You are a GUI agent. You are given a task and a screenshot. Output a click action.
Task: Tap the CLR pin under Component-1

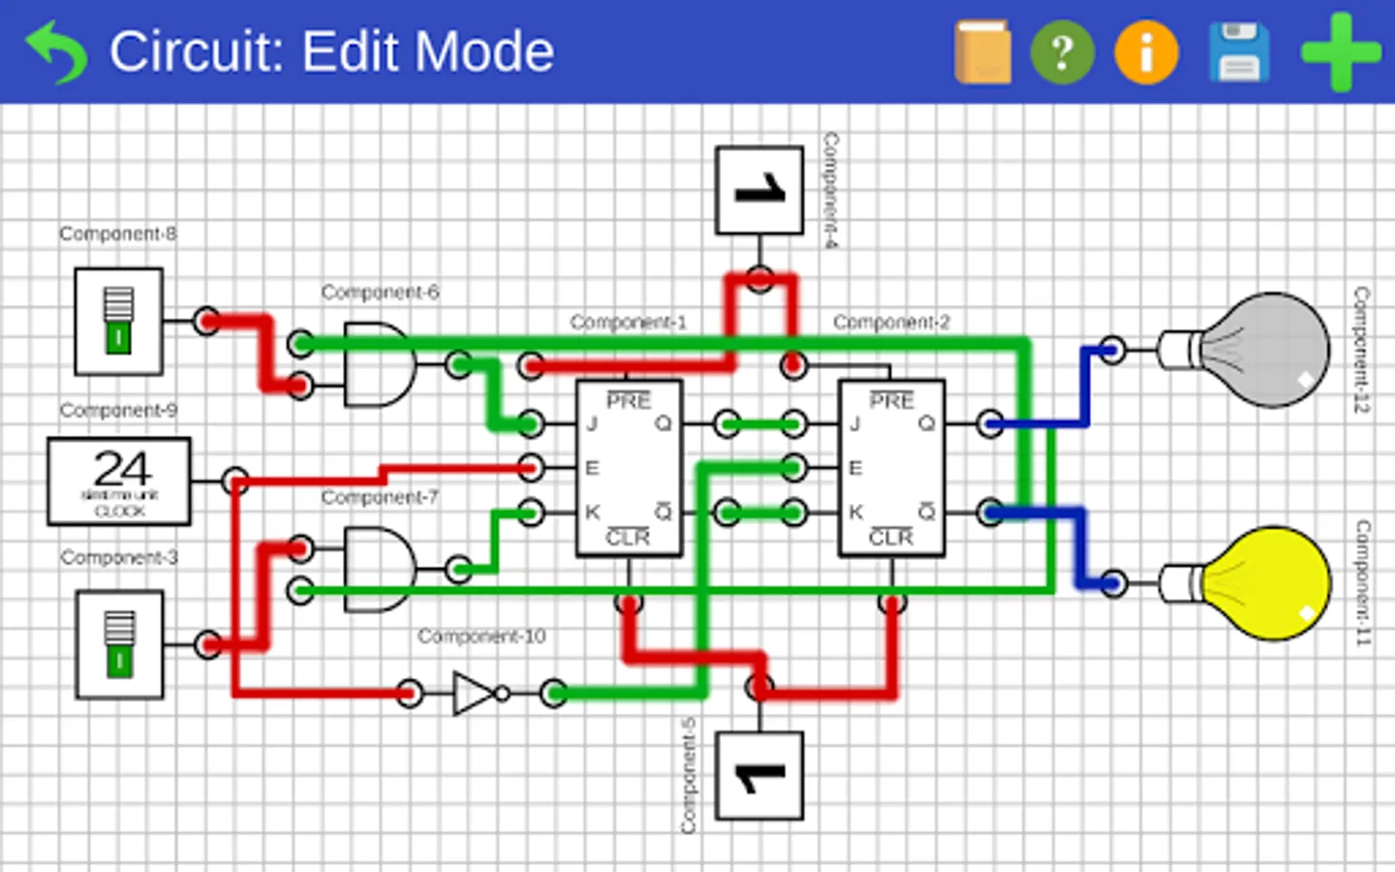click(629, 603)
